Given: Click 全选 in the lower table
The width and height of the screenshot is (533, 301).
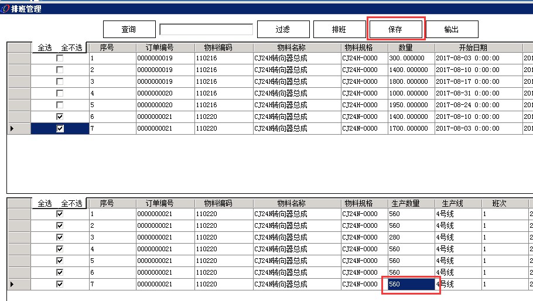Looking at the screenshot, I should 45,204.
